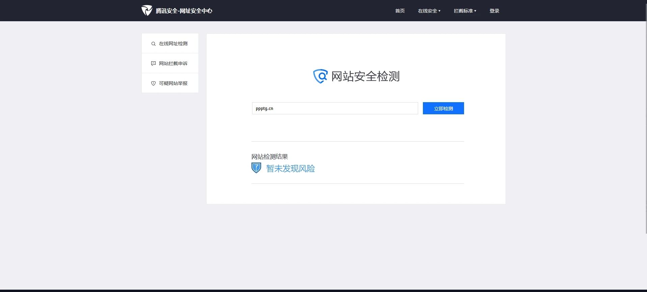647x292 pixels.
Task: Click the speech bubble icon beside 网站拦截申诉
Action: point(153,63)
